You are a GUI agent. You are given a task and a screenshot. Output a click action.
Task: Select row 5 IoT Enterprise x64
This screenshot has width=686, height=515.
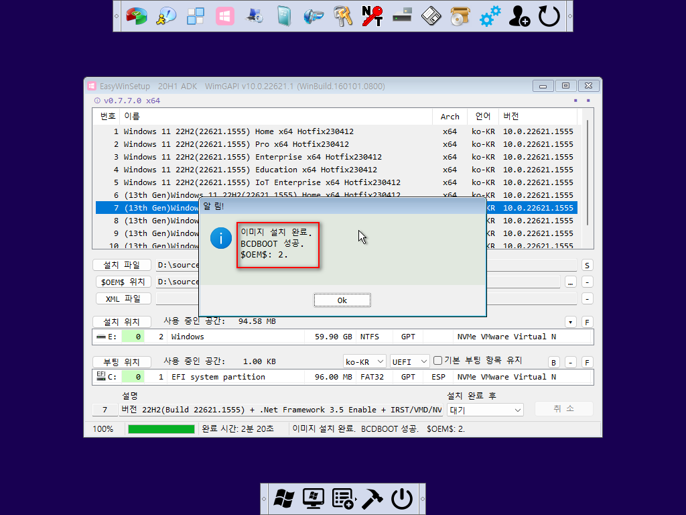tap(336, 182)
